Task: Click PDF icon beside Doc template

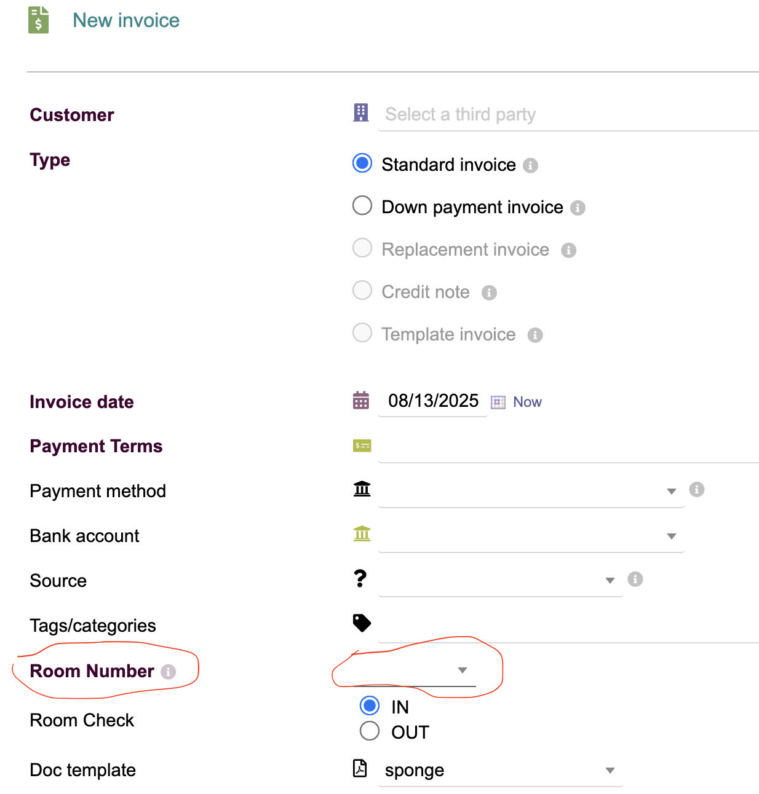Action: coord(360,768)
